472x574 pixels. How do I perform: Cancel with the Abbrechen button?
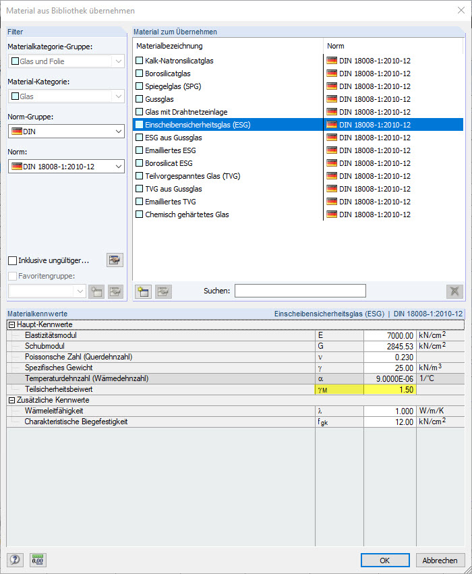click(x=440, y=560)
